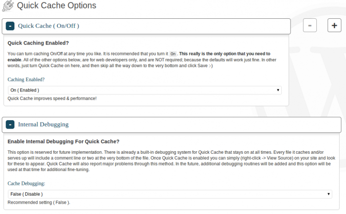Click "Enable Internal Debugging For Quick Cache?" heading
Viewport: 346px width, 214px height.
pyautogui.click(x=64, y=141)
